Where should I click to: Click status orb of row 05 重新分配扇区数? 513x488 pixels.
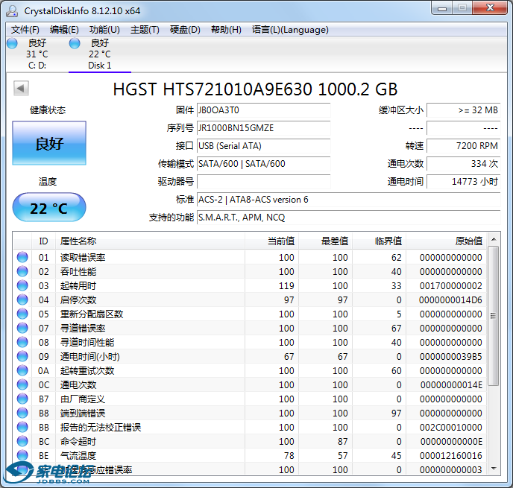click(22, 314)
